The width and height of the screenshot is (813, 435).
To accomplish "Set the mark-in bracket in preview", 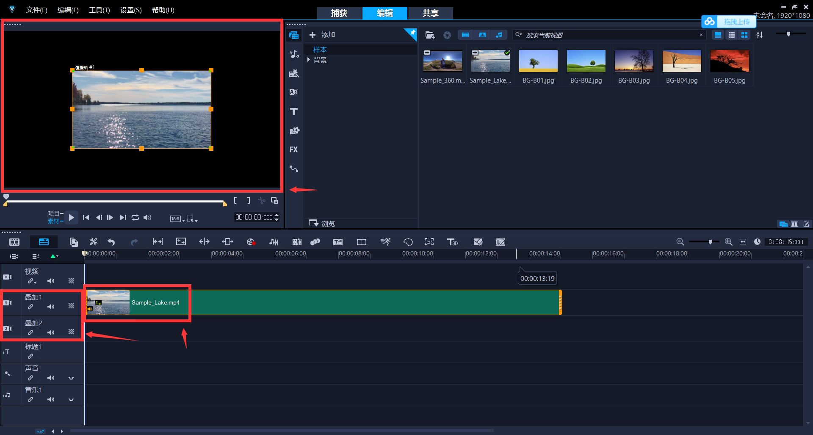I will pyautogui.click(x=235, y=200).
